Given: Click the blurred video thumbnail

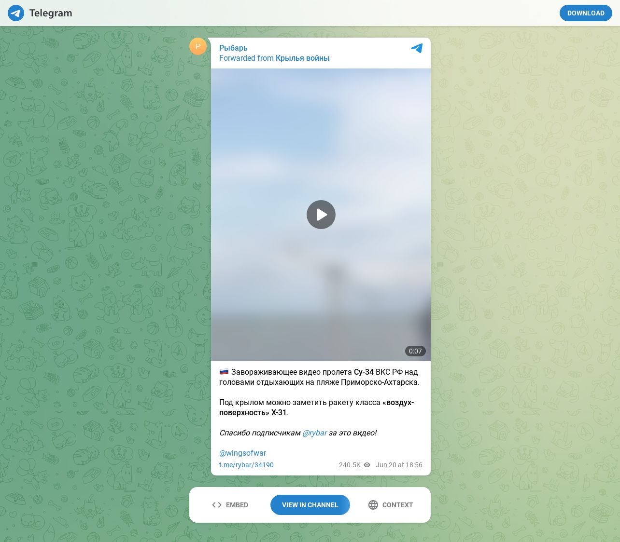Looking at the screenshot, I should coord(321,215).
